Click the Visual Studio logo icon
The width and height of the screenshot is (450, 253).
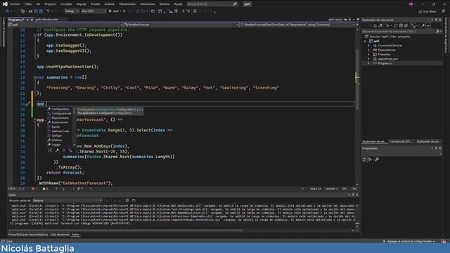coord(5,4)
